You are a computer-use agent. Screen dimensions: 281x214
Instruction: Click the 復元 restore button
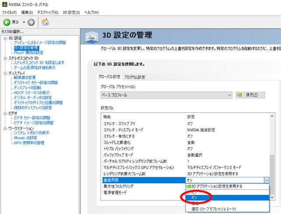click(250, 95)
